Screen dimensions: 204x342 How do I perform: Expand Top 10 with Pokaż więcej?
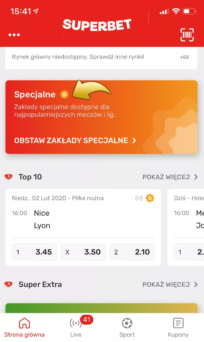pos(170,177)
